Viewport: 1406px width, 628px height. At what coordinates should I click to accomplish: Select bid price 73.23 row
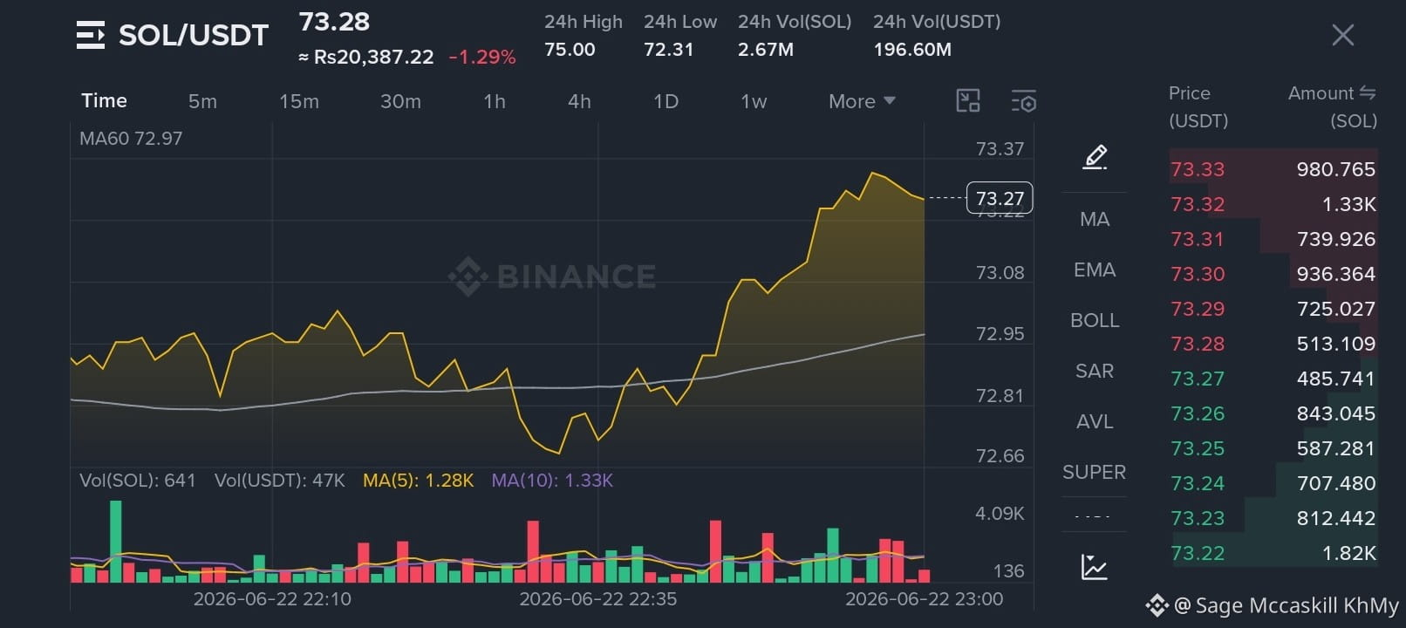pyautogui.click(x=1273, y=518)
